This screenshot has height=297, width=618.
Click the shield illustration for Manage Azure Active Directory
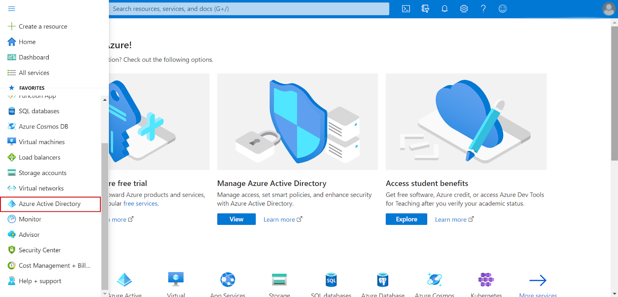(x=297, y=121)
